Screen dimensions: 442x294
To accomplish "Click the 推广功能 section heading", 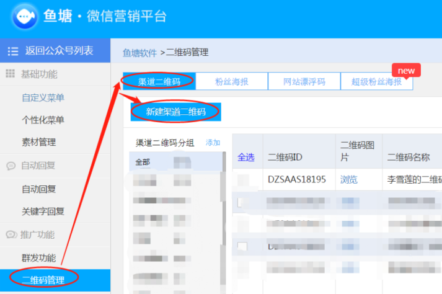I will pos(37,234).
